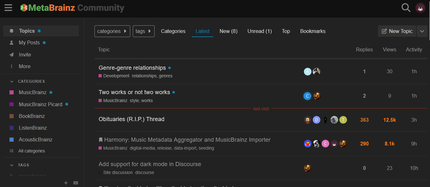Image resolution: width=430 pixels, height=187 pixels.
Task: Open MusicBrainz Picard category in sidebar
Action: tap(41, 104)
